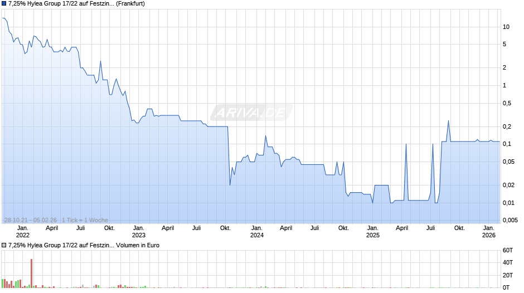Click the 'Jan. 2024' x-axis label
Image resolution: width=524 pixels, height=293 pixels.
[256, 232]
